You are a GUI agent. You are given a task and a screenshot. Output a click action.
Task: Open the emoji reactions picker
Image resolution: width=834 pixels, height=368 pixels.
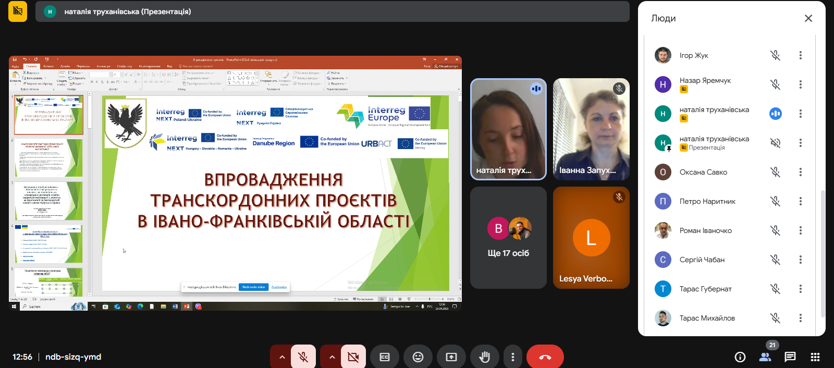click(418, 357)
